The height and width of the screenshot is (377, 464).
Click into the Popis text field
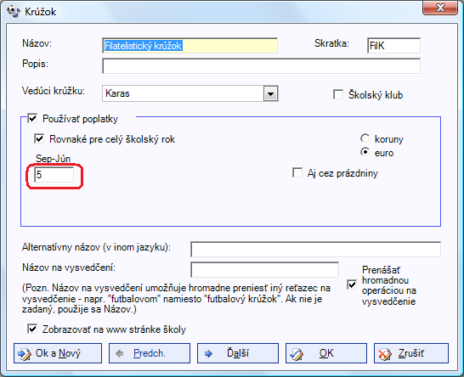click(x=261, y=65)
